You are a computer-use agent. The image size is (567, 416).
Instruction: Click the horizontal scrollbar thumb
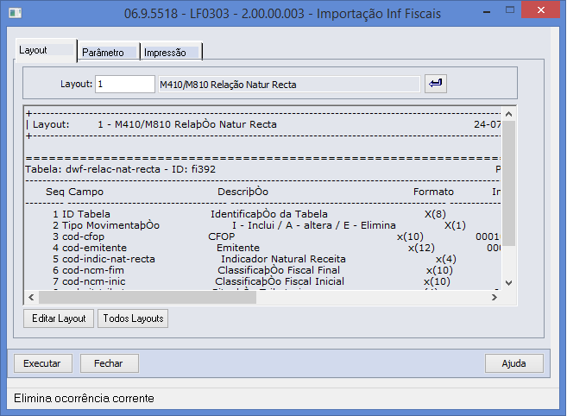pyautogui.click(x=148, y=298)
